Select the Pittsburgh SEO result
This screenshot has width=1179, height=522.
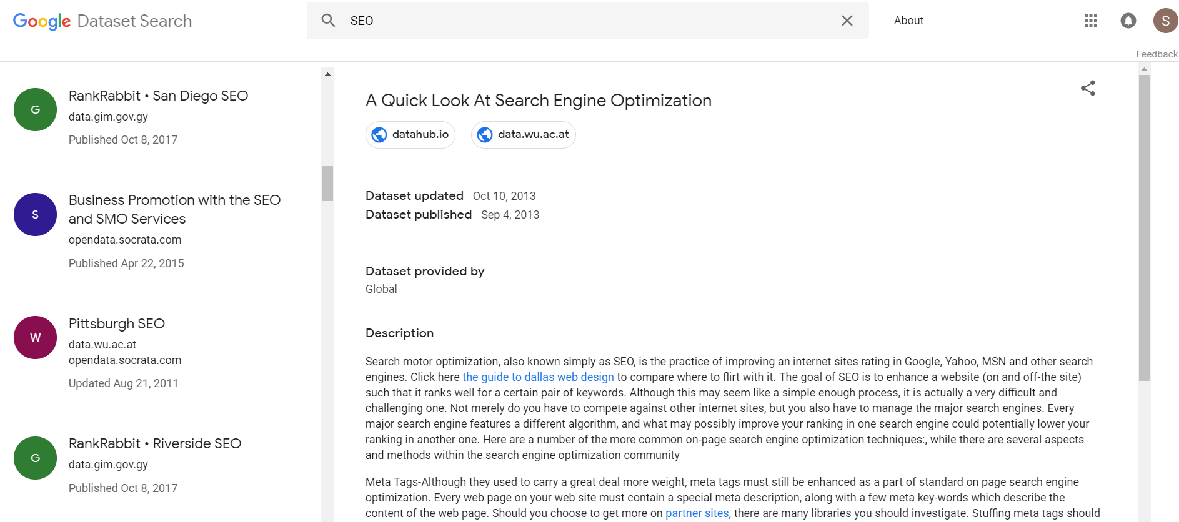click(117, 323)
